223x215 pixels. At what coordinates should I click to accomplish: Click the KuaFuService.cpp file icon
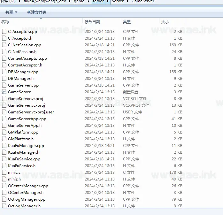click(4, 159)
